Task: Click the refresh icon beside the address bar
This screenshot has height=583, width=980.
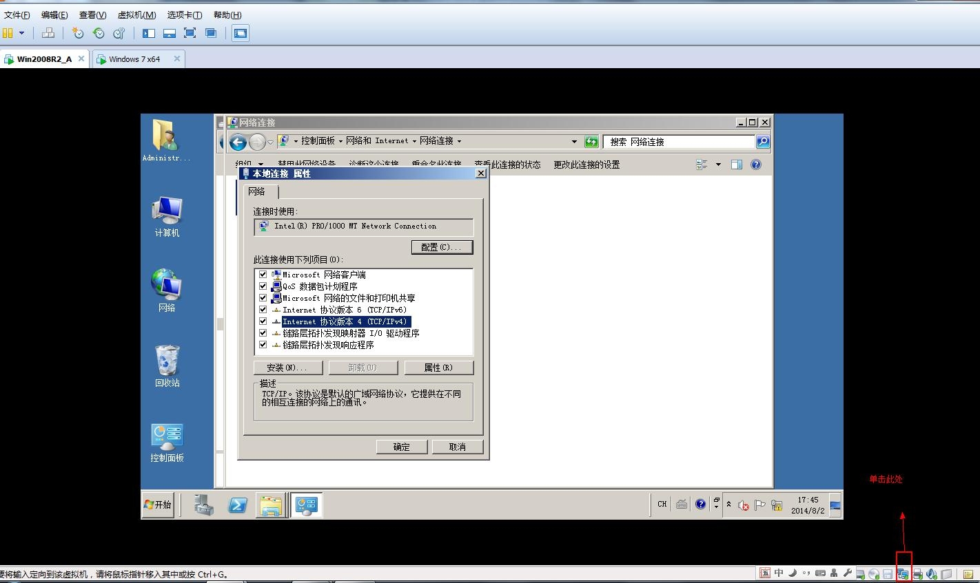Action: [591, 142]
